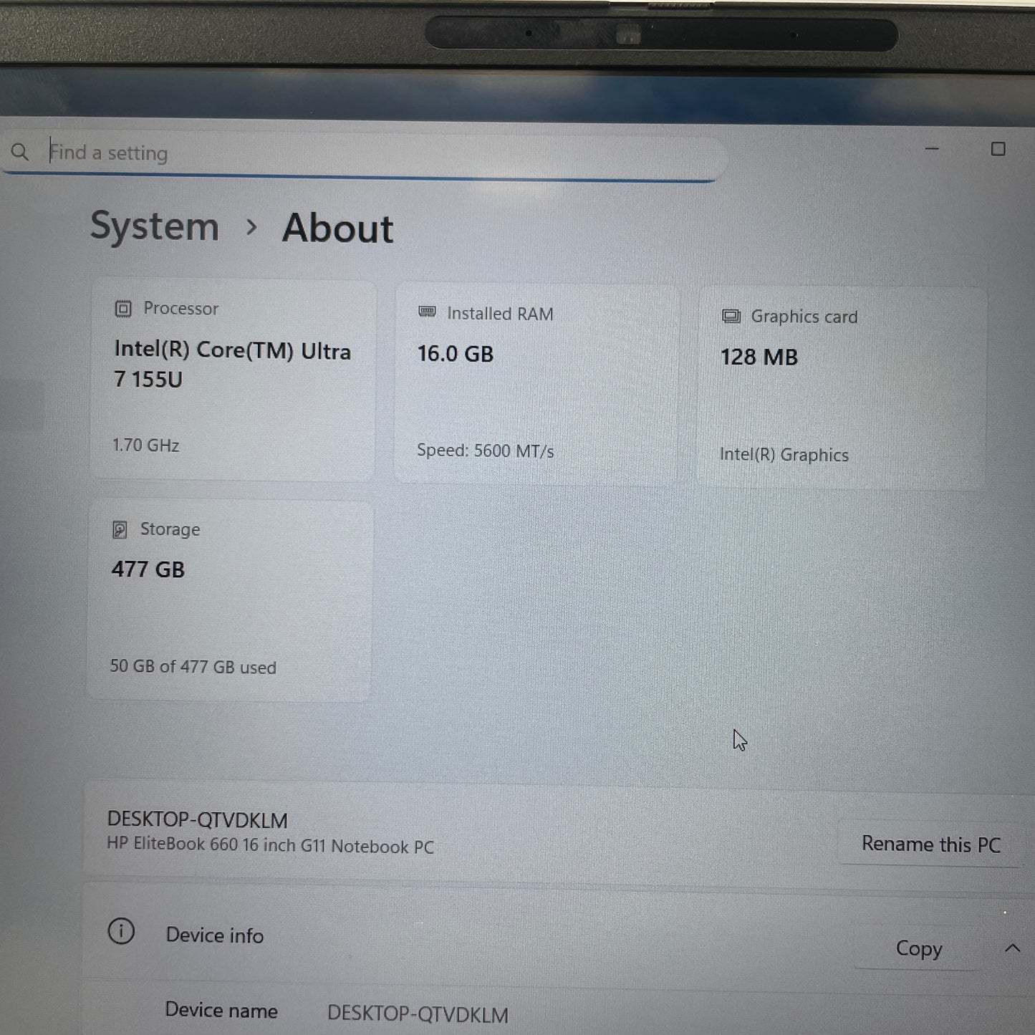The image size is (1035, 1035).
Task: Click the Intel(R) Graphics text
Action: pos(784,455)
